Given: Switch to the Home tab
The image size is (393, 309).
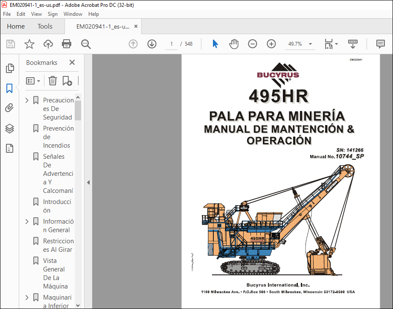Looking at the screenshot, I should [x=16, y=26].
